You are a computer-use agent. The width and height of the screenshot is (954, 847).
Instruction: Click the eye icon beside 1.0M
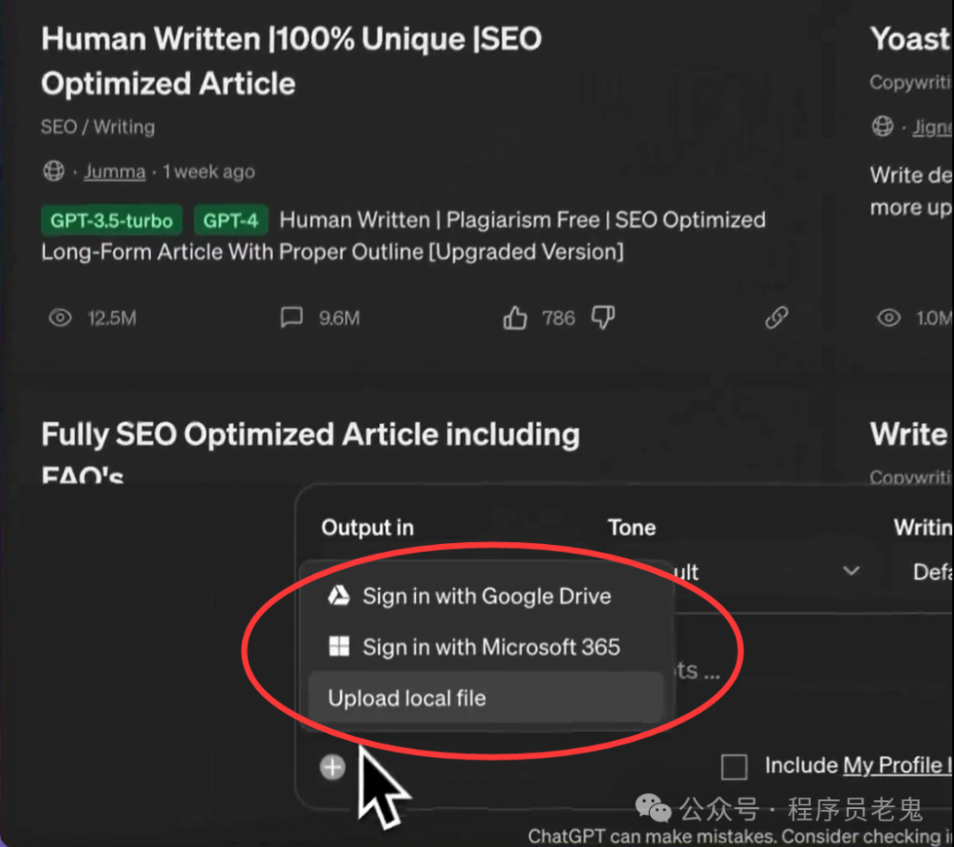click(x=889, y=318)
